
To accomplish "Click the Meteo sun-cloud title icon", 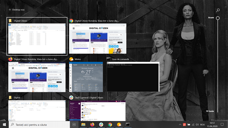I will coord(71,59).
